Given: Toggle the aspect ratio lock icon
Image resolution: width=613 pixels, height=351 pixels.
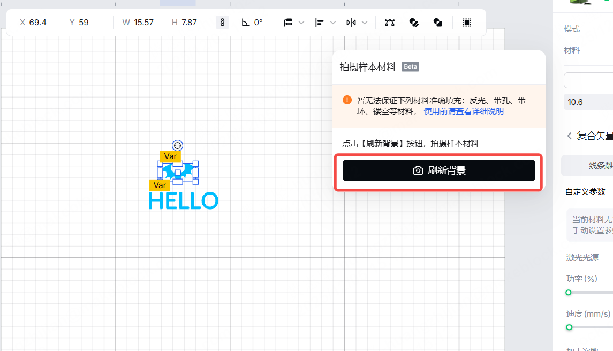Looking at the screenshot, I should (222, 23).
